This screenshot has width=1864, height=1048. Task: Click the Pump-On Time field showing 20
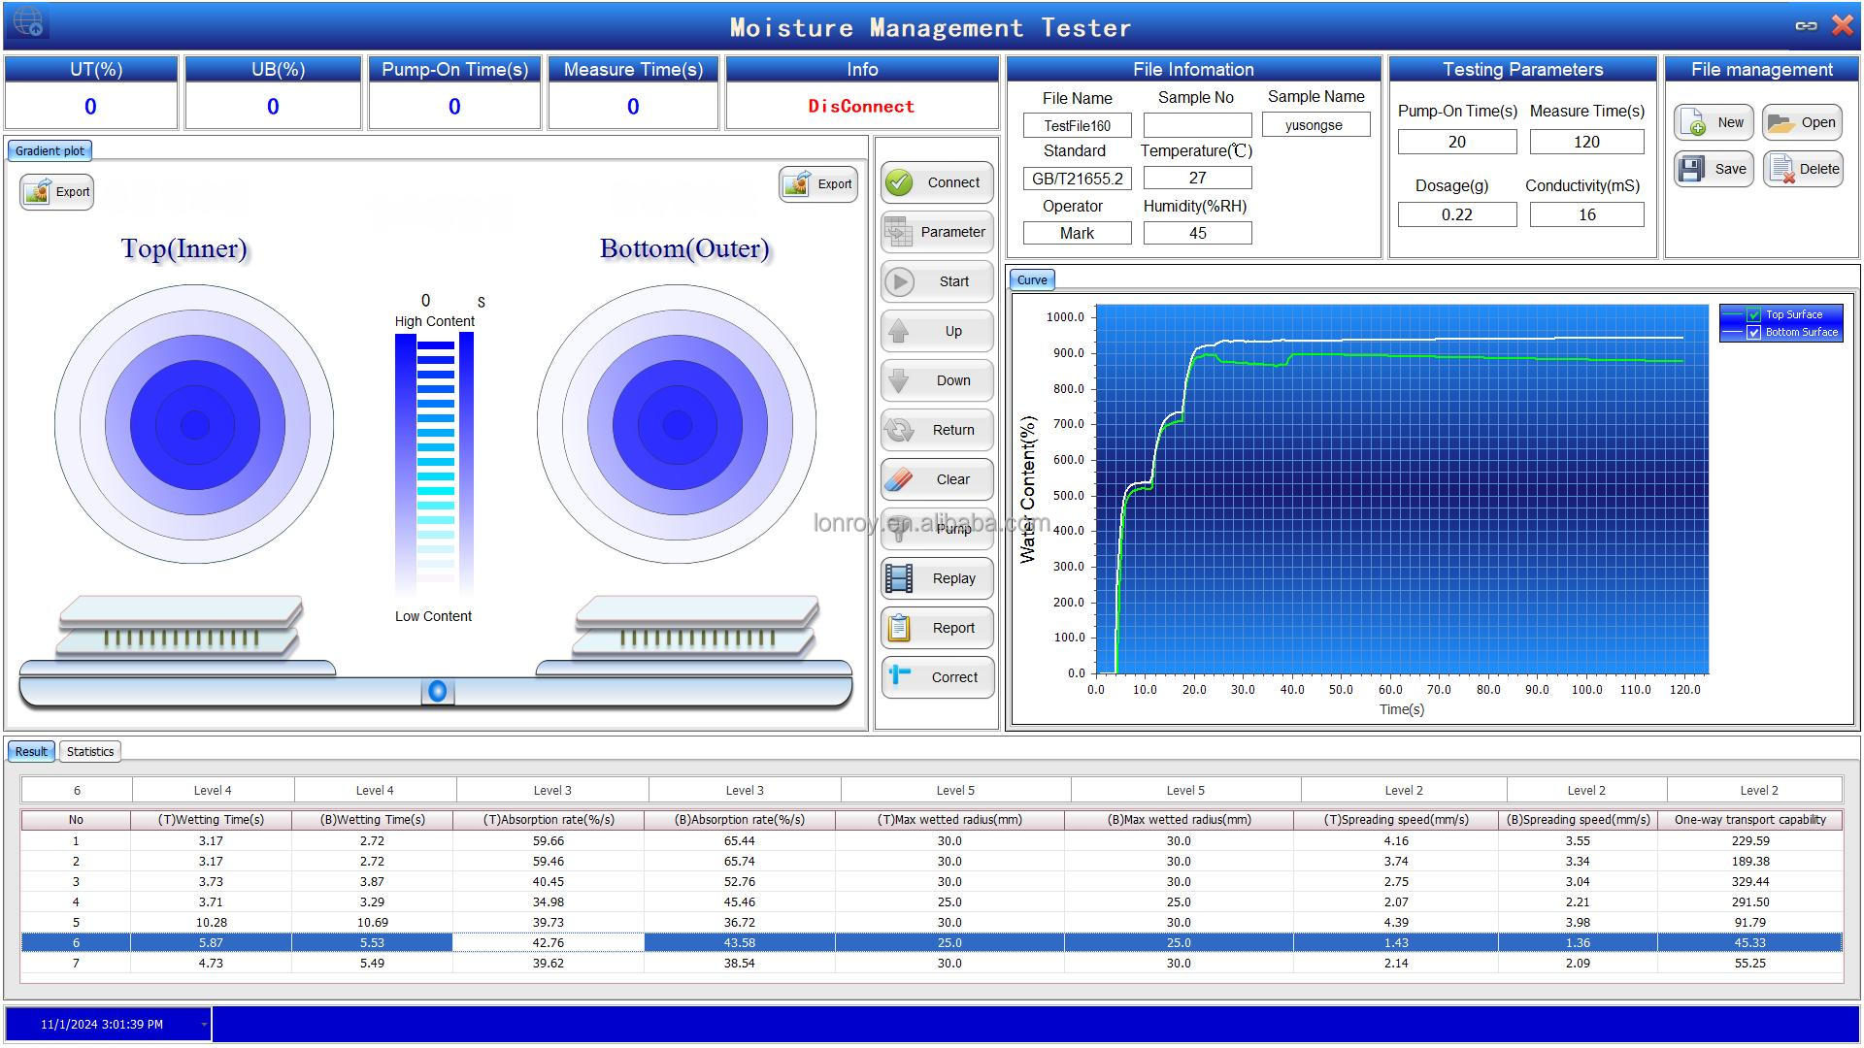[x=1457, y=142]
